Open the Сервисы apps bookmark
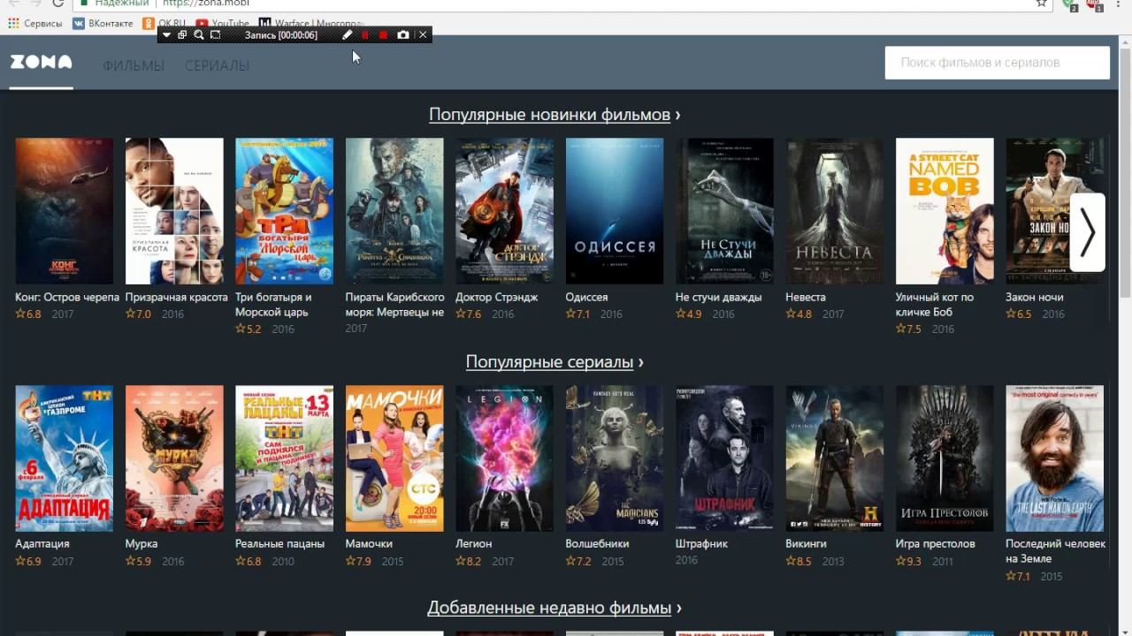The height and width of the screenshot is (636, 1132). tap(35, 23)
